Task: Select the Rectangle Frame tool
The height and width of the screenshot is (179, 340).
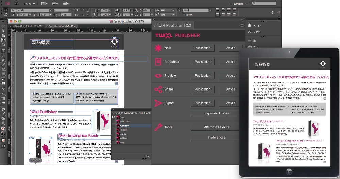Action: (x=3, y=69)
